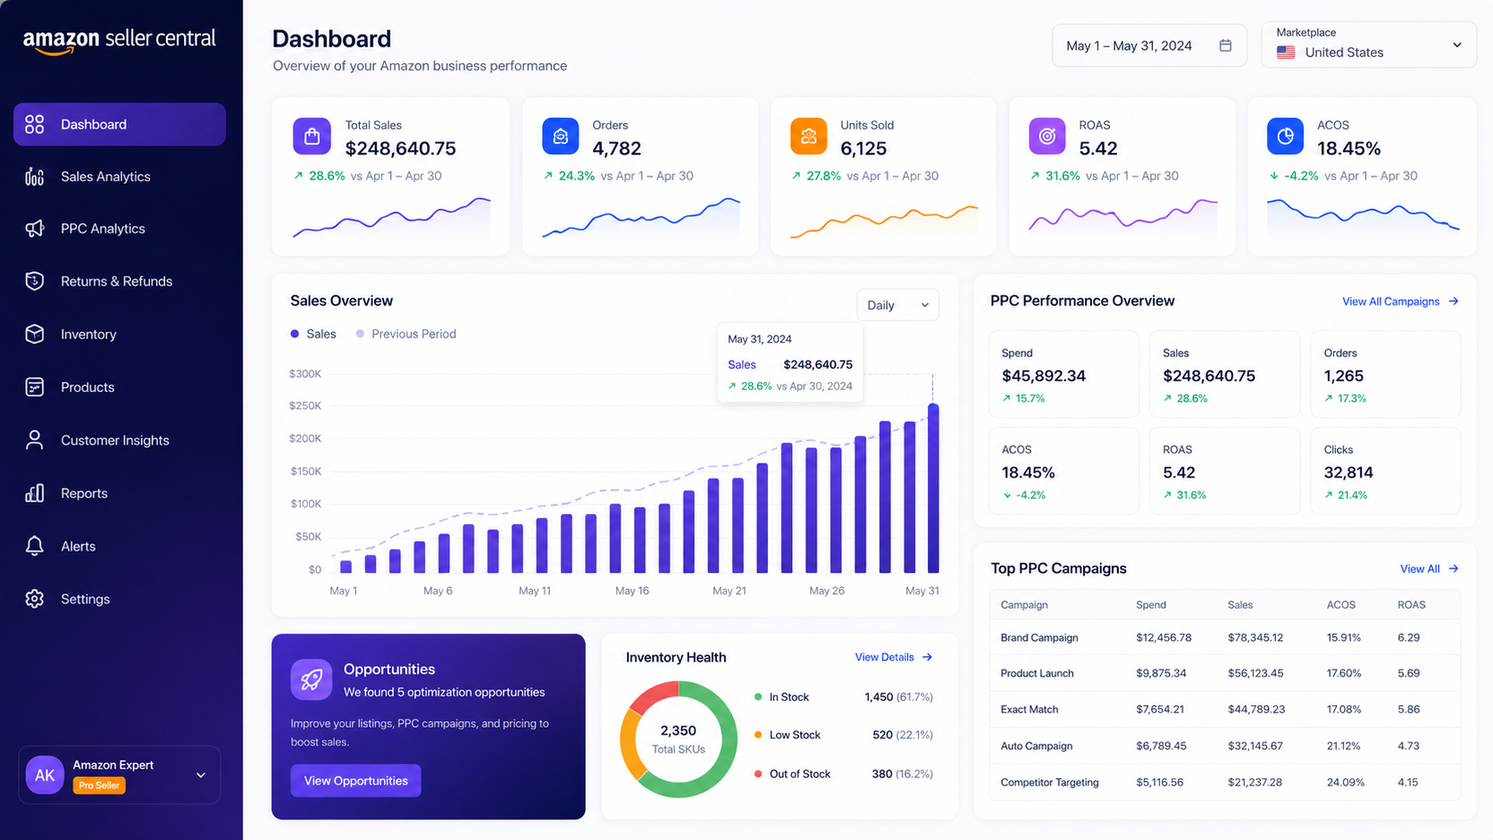The width and height of the screenshot is (1493, 840).
Task: Click the Products sidebar label
Action: [x=88, y=387]
